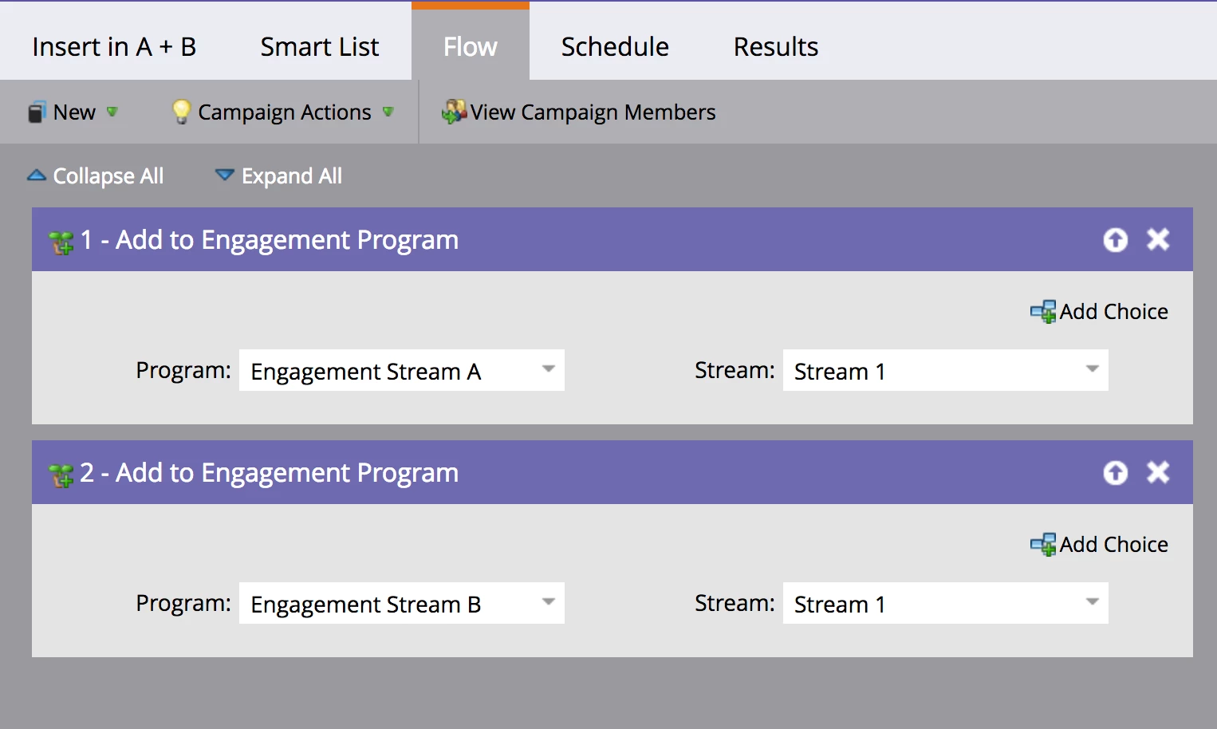Open Stream dropdown in step 1
The image size is (1217, 729).
[x=946, y=370]
